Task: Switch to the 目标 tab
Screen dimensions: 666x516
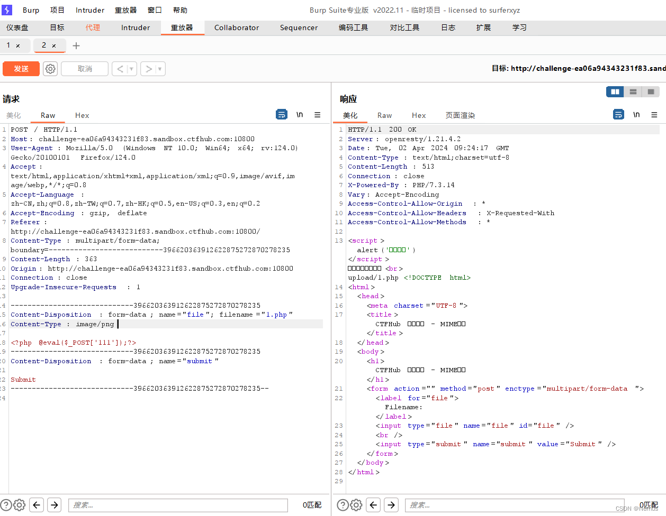Action: point(57,27)
